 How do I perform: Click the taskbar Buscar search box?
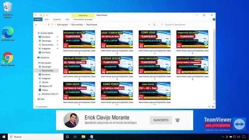click(36, 136)
